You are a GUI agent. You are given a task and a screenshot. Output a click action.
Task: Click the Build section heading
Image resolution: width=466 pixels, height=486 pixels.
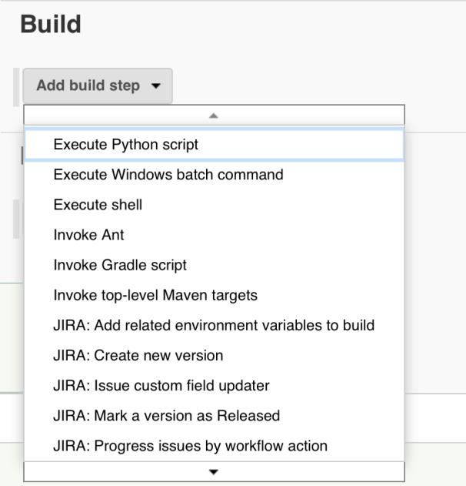coord(51,24)
